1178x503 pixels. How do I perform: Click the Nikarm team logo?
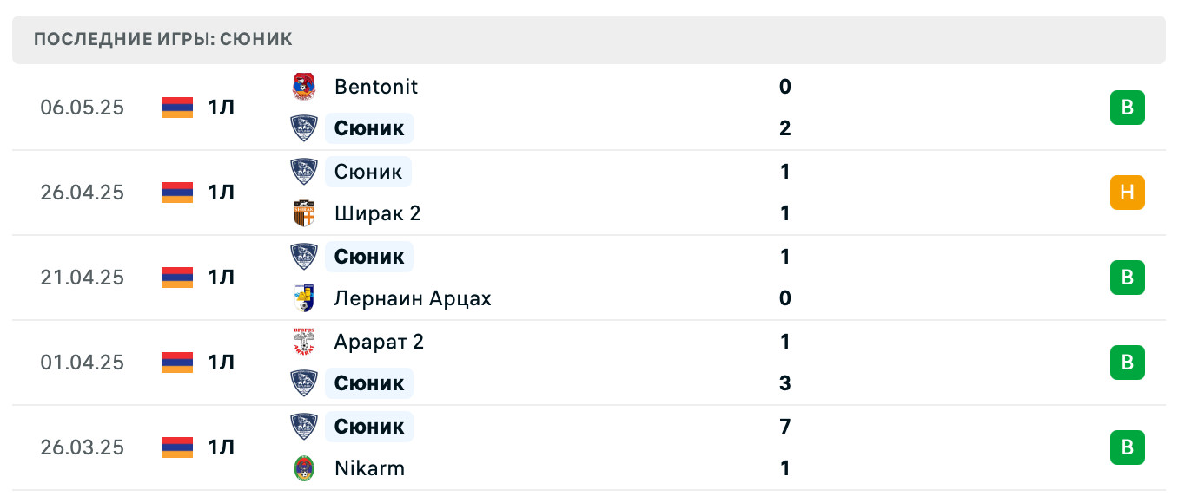(303, 468)
